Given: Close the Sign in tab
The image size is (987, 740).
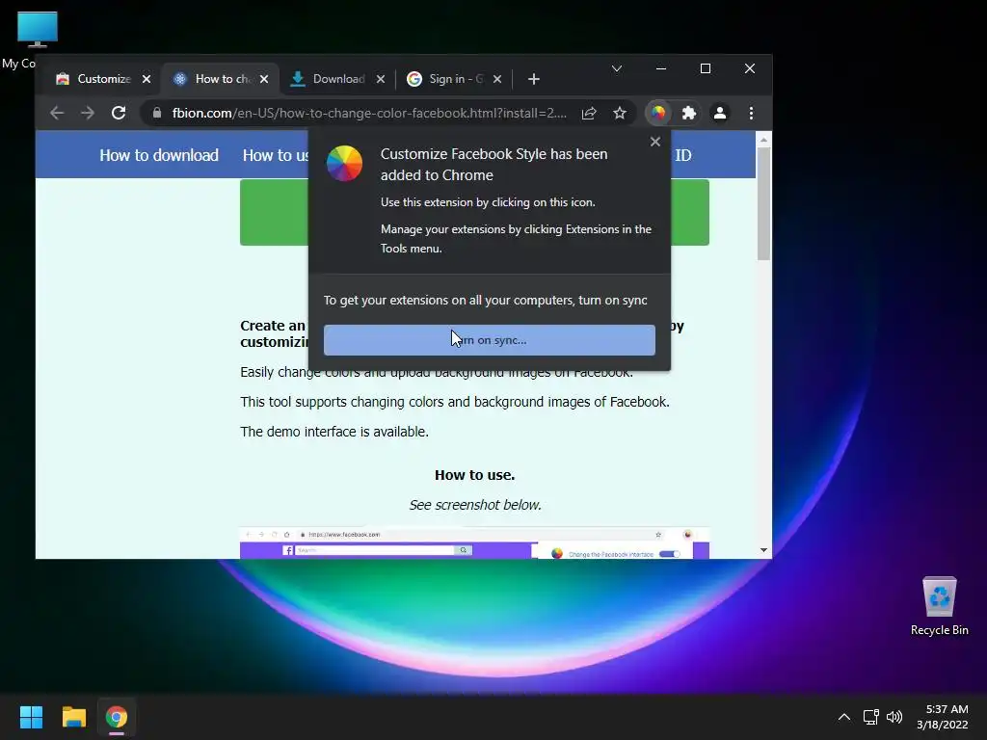Looking at the screenshot, I should tap(497, 79).
